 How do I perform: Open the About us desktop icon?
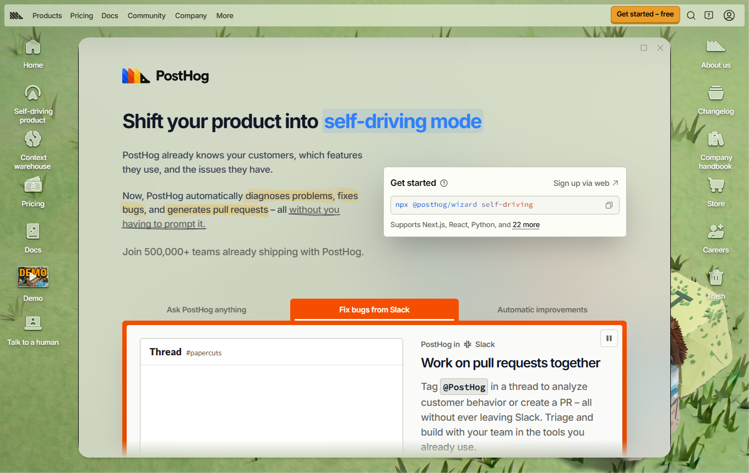716,53
